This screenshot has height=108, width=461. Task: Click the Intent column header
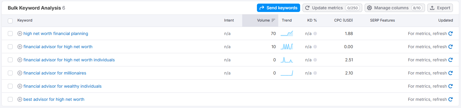(x=229, y=20)
